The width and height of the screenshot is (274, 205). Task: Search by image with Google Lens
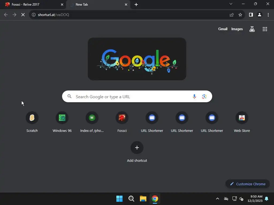[x=204, y=96]
